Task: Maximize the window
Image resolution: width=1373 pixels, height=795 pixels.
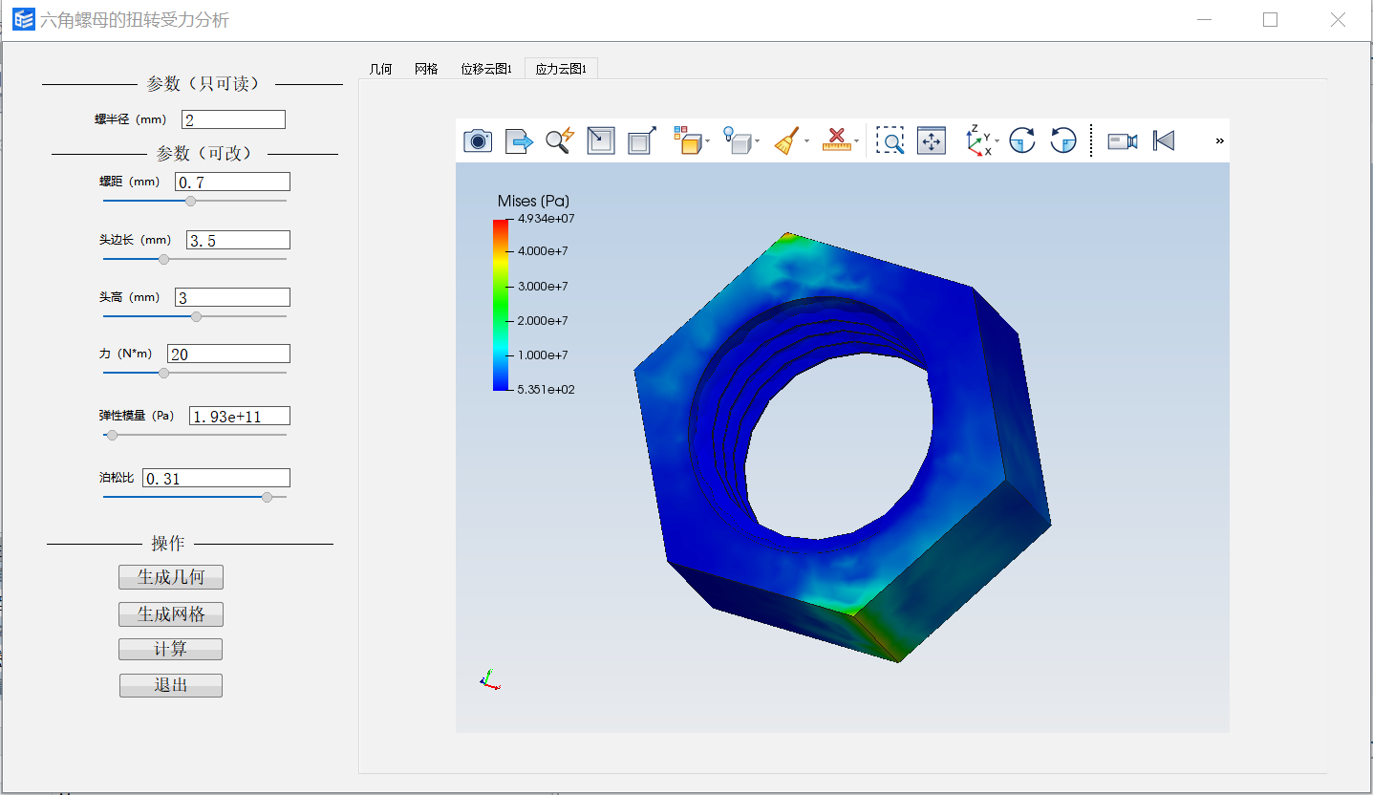Action: click(x=1270, y=19)
